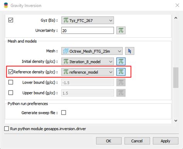Click the pi button beside Initial density
This screenshot has height=149, width=183.
[x=121, y=61]
